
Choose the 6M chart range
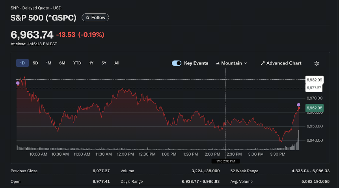[x=62, y=63]
